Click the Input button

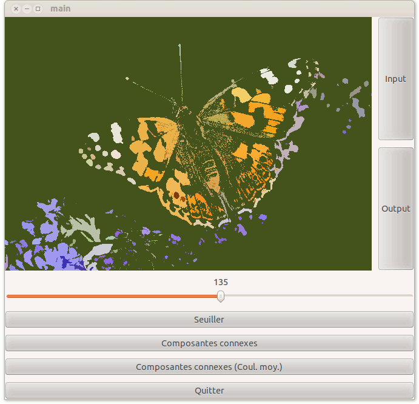point(395,79)
